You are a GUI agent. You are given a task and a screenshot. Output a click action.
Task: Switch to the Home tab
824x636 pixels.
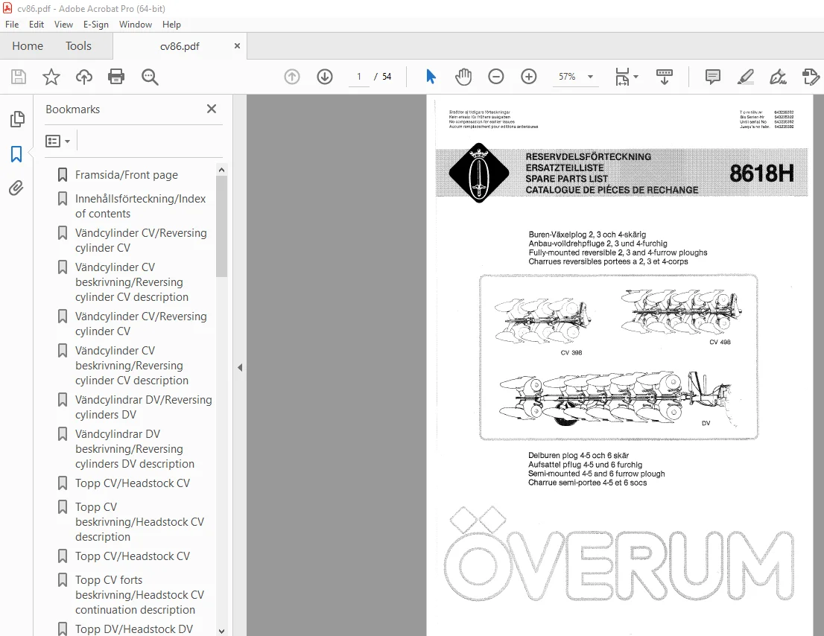point(28,46)
